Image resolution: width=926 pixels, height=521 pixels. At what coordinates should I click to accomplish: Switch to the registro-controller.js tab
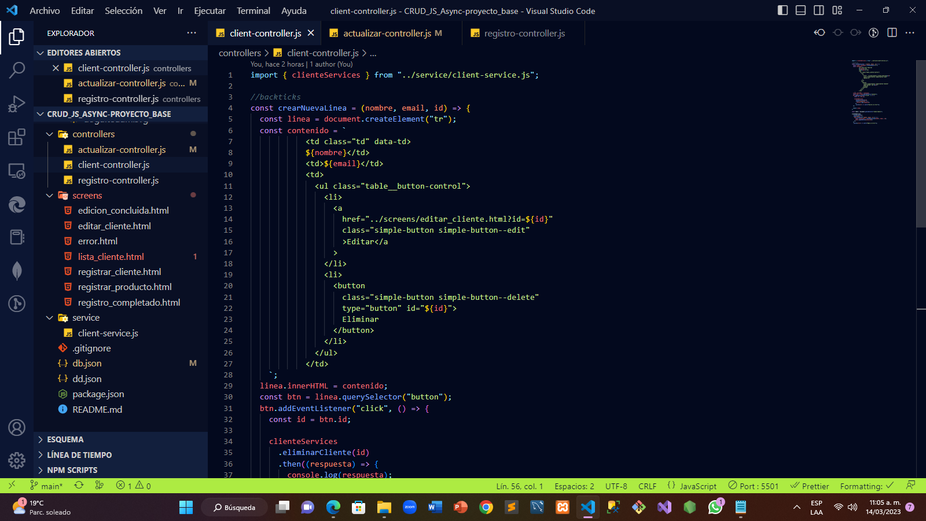pos(524,33)
